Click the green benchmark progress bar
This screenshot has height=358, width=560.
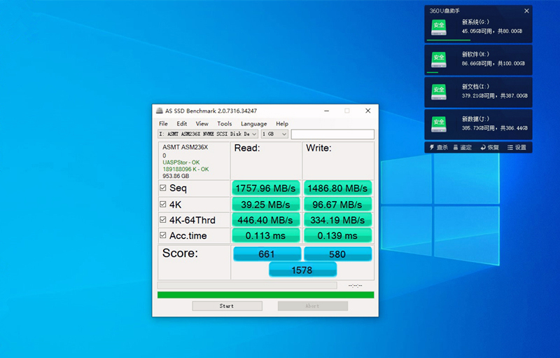point(265,295)
